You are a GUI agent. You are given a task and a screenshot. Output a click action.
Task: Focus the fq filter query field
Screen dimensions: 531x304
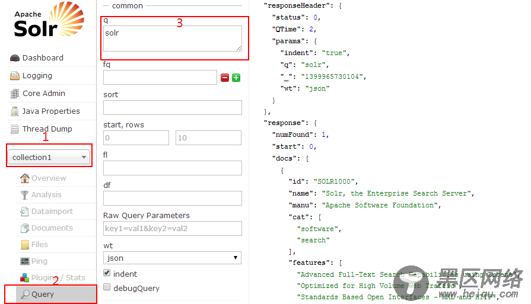pyautogui.click(x=160, y=78)
